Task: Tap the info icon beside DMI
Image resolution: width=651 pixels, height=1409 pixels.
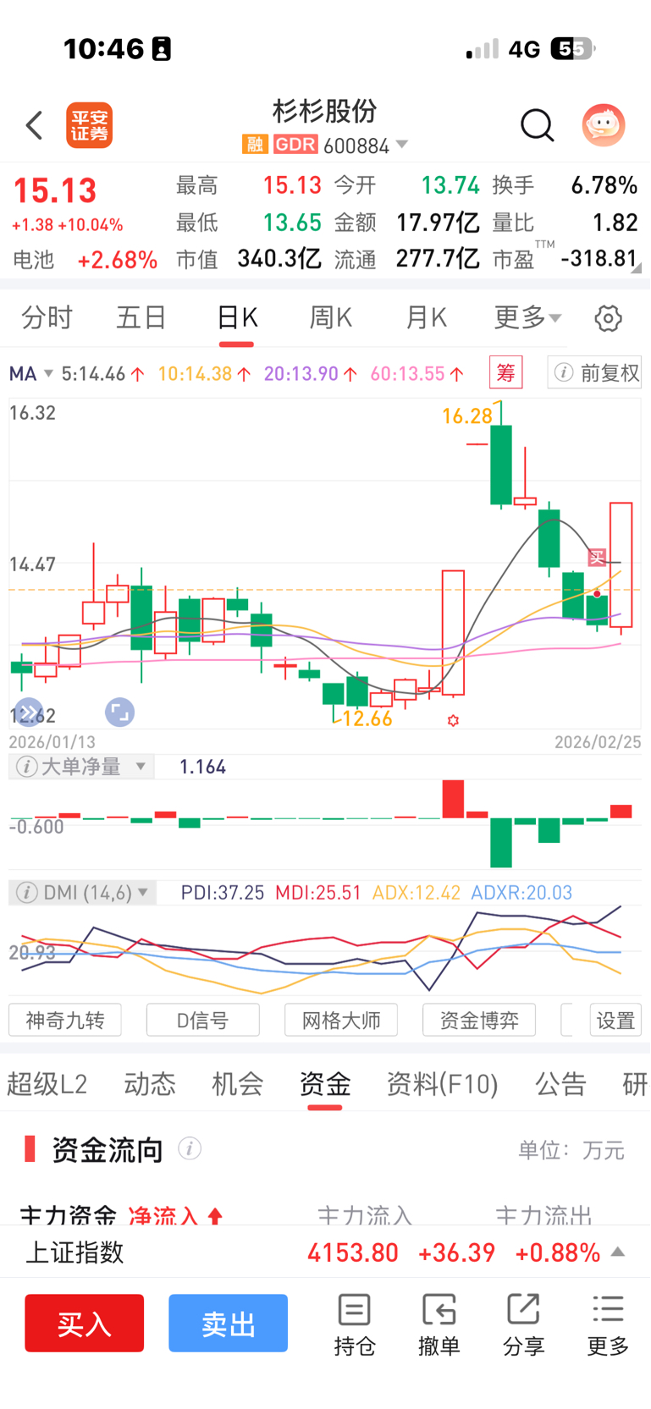Action: tap(26, 893)
